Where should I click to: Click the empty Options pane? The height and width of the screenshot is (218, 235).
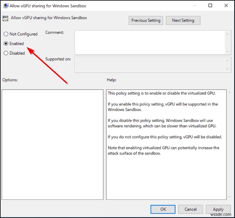[x=52, y=144]
